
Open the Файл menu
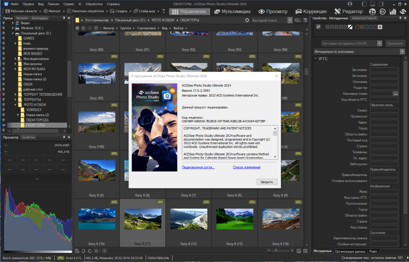pos(14,4)
